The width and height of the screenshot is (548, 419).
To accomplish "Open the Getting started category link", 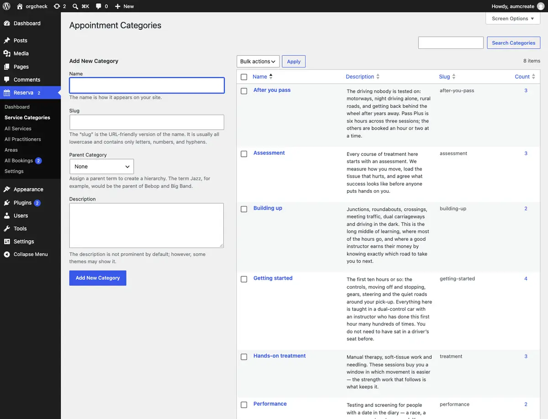I will point(273,278).
